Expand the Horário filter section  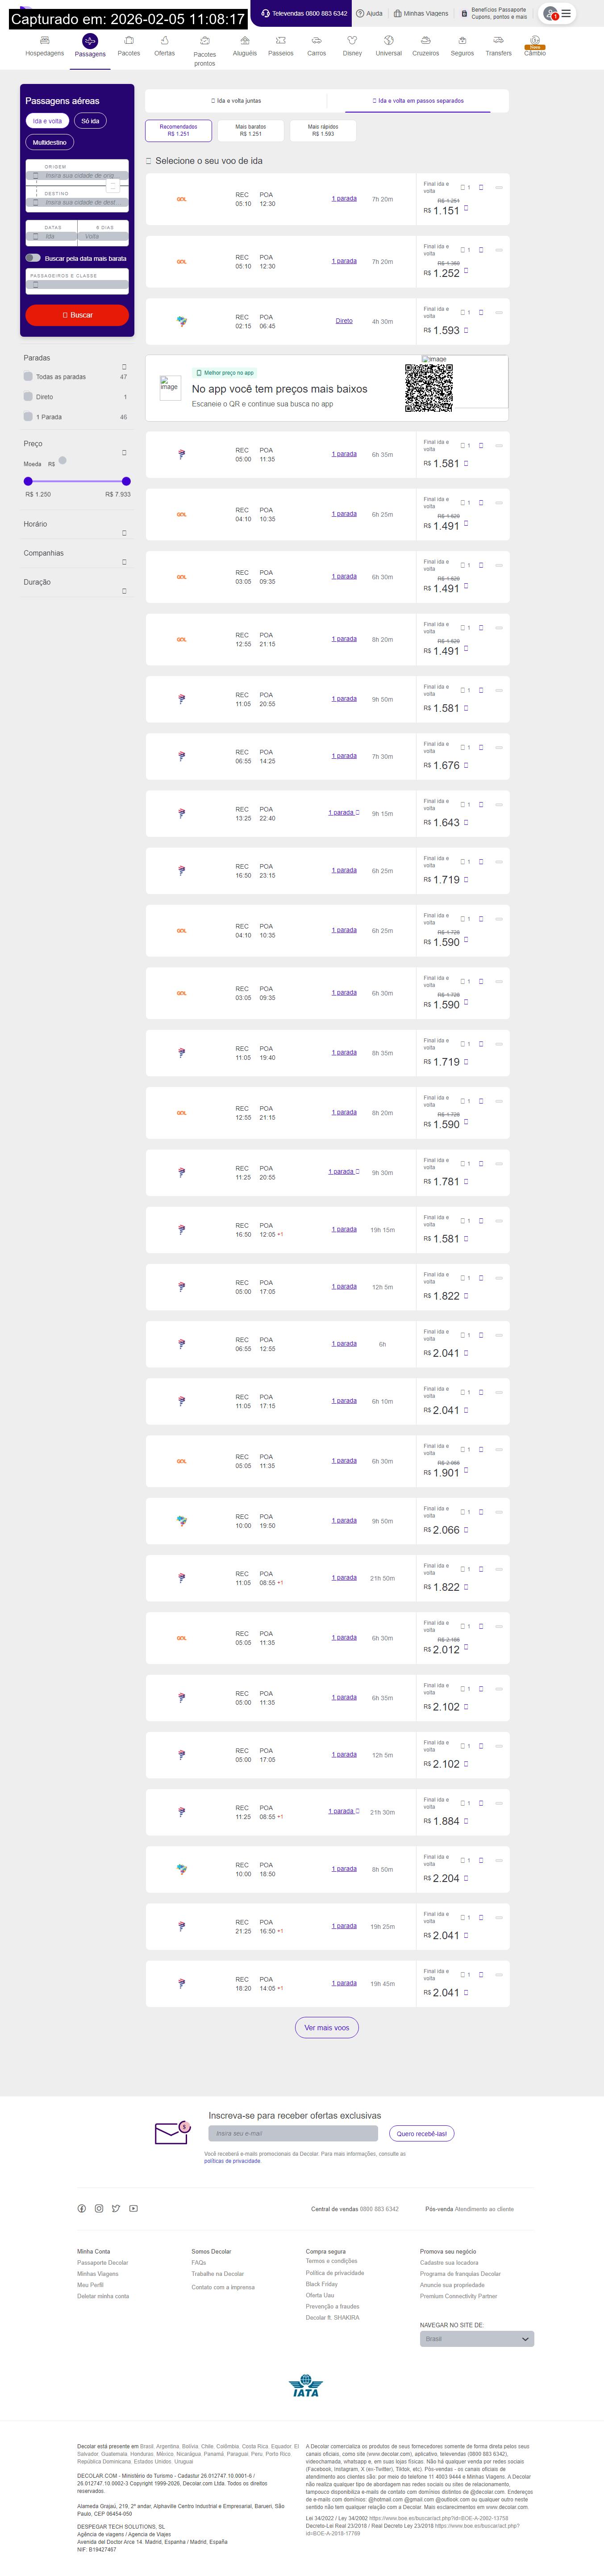click(x=124, y=533)
